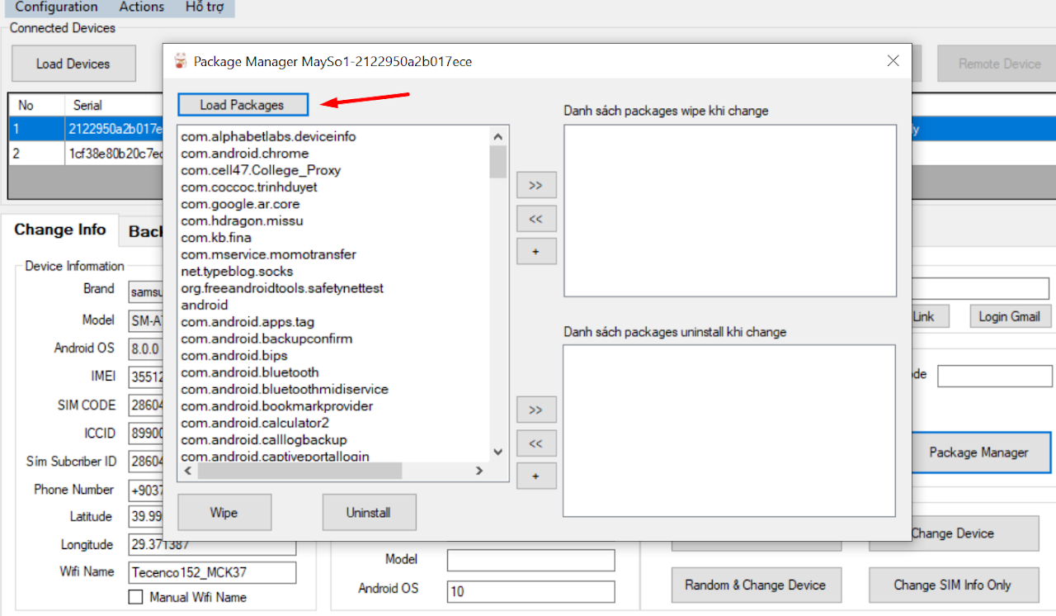The image size is (1056, 616).
Task: Select com.android.chrome in package list
Action: [x=245, y=154]
